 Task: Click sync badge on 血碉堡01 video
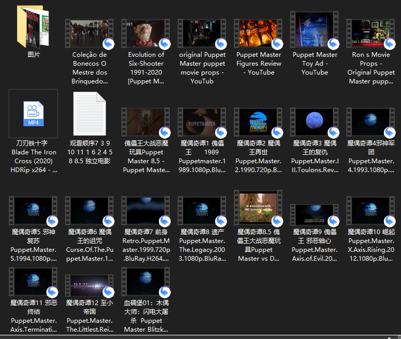click(165, 292)
